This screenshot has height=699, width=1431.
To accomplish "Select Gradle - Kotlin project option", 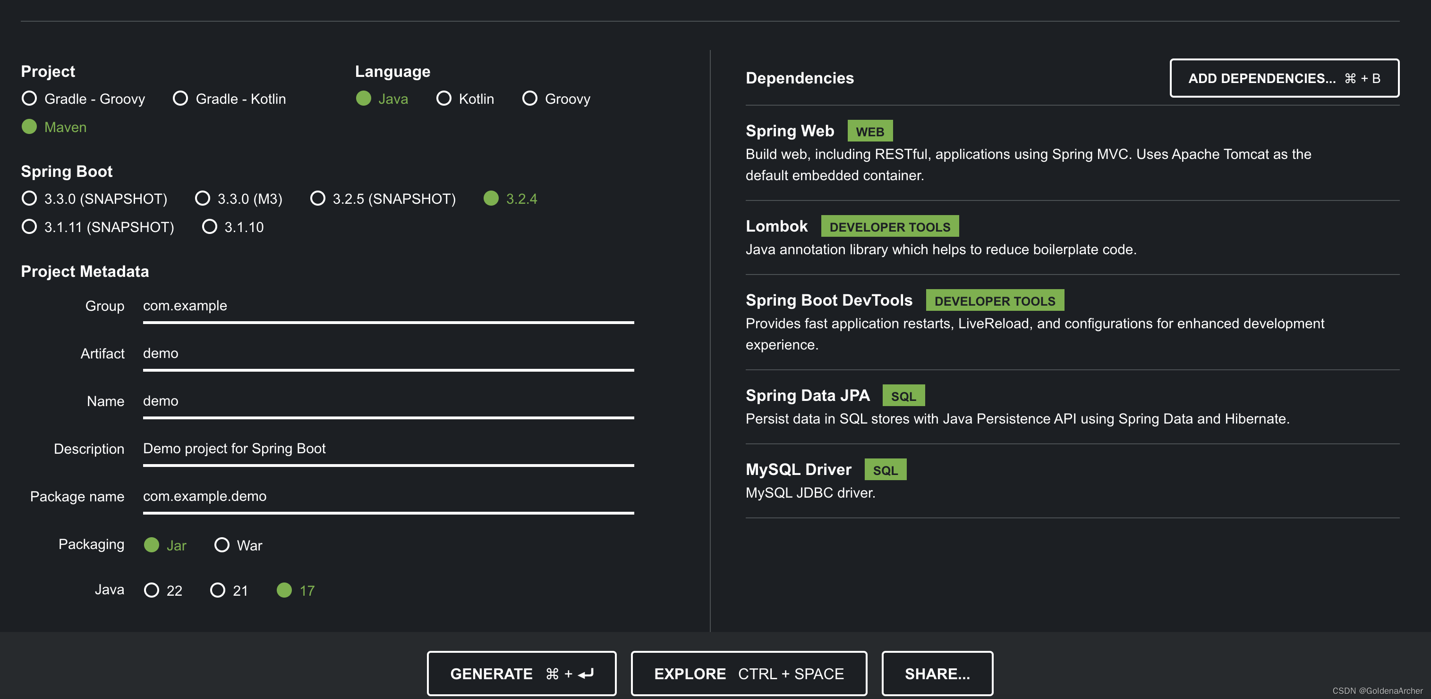I will pos(180,99).
